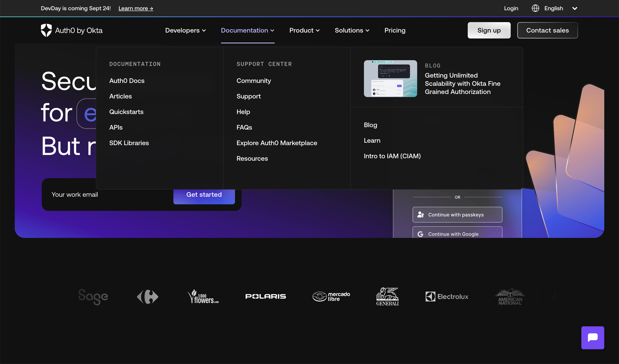
Task: Expand the Solutions menu chevron
Action: click(368, 30)
